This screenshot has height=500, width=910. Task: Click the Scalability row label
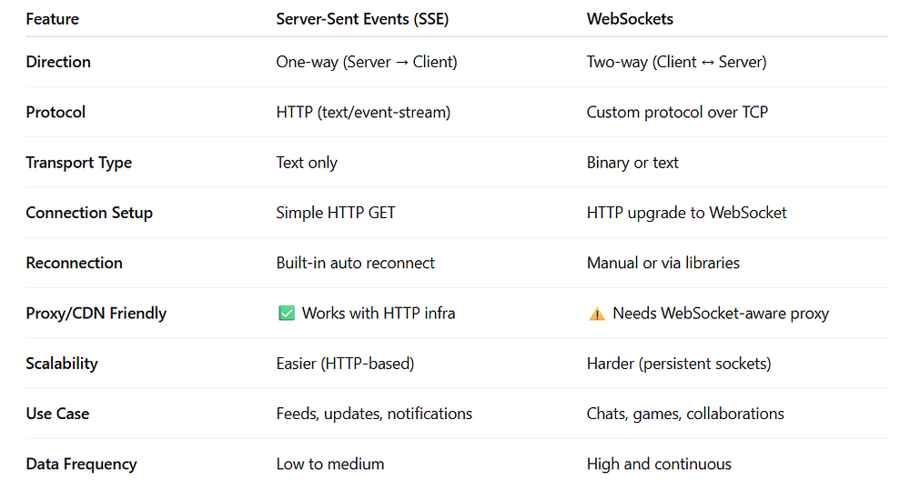point(61,364)
